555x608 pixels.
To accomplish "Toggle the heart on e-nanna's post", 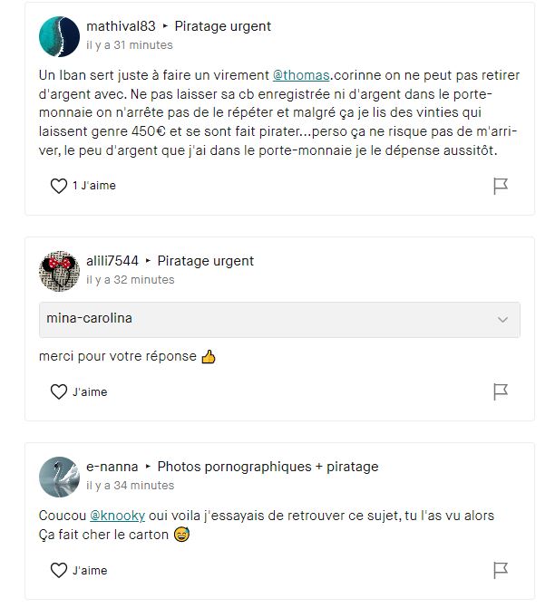I will [59, 570].
